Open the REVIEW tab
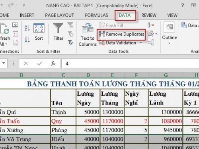Image resolution: width=199 pixels, height=149 pixels. pyautogui.click(x=149, y=15)
